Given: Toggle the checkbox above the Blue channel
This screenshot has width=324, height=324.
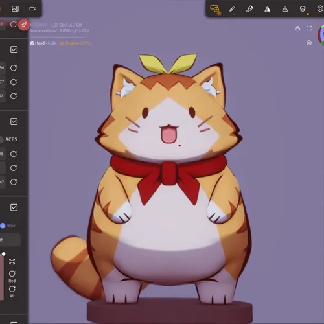Looking at the screenshot, I should [x=14, y=207].
